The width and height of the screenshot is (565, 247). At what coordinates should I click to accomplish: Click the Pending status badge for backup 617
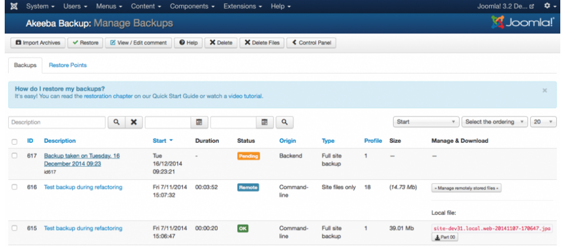[248, 156]
